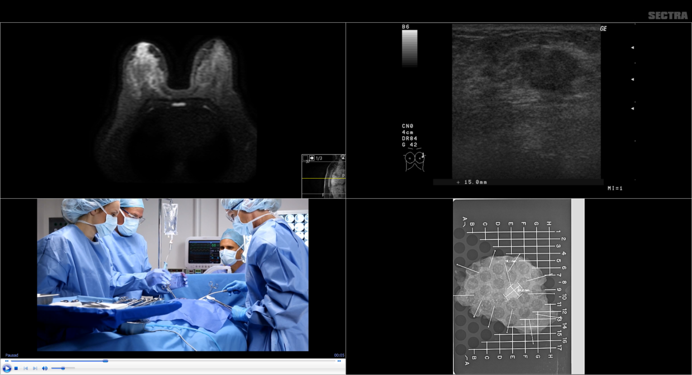The image size is (692, 375).
Task: Click the Pausad status label
Action: [x=12, y=355]
